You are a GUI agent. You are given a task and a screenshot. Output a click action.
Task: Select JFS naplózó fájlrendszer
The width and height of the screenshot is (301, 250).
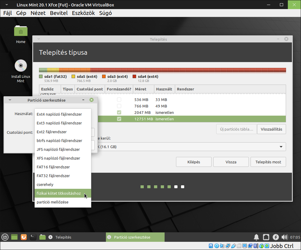click(63, 150)
